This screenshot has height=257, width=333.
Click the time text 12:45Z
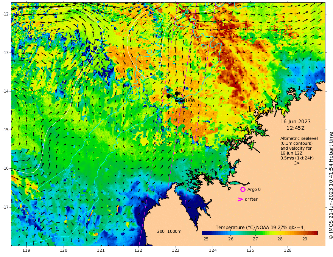[296, 128]
